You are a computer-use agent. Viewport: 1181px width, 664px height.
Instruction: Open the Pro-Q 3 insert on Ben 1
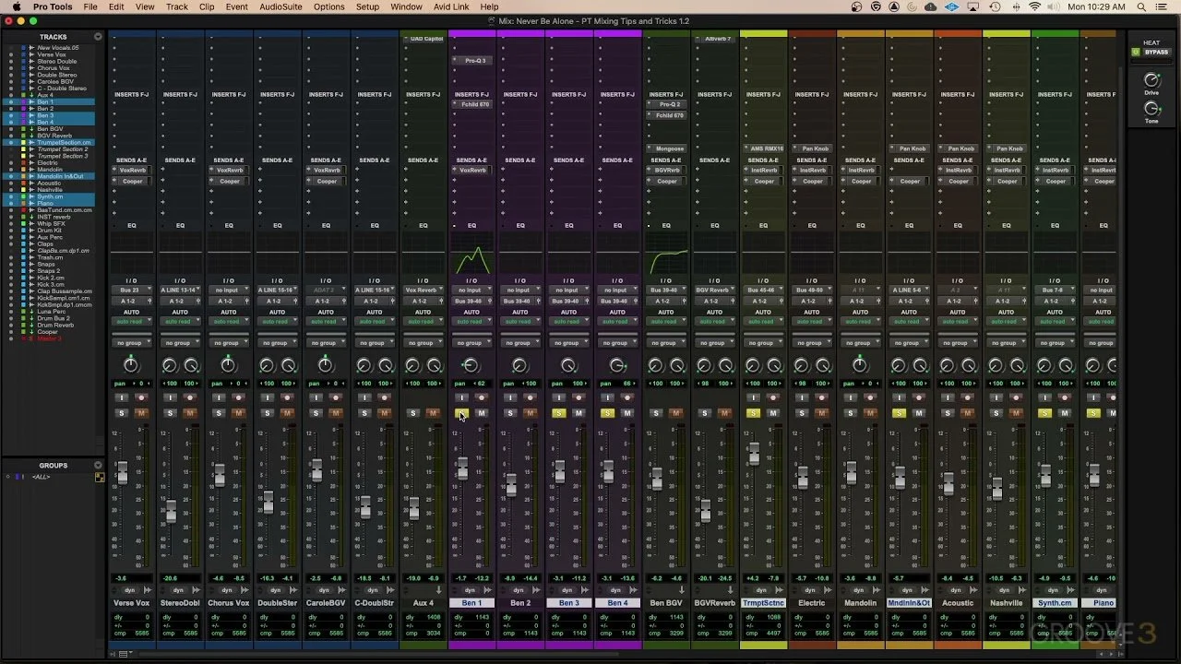pyautogui.click(x=474, y=61)
